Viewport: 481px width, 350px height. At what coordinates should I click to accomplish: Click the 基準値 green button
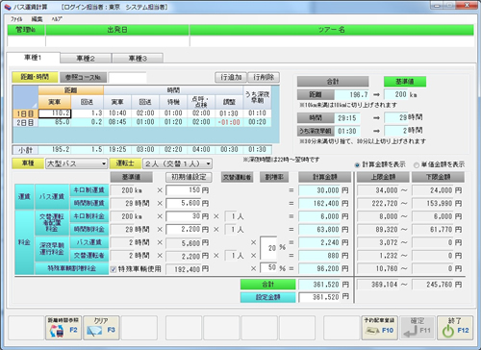pos(405,82)
